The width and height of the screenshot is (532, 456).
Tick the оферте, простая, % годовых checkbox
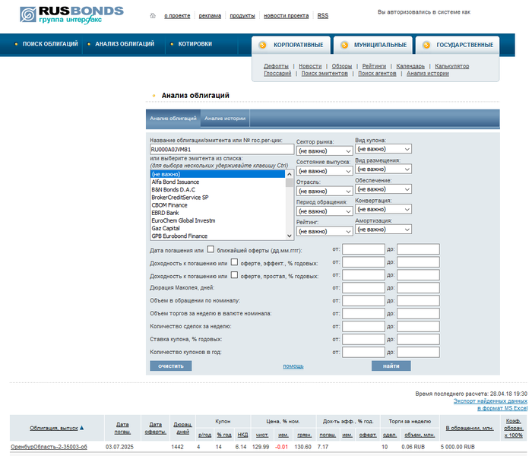[234, 275]
